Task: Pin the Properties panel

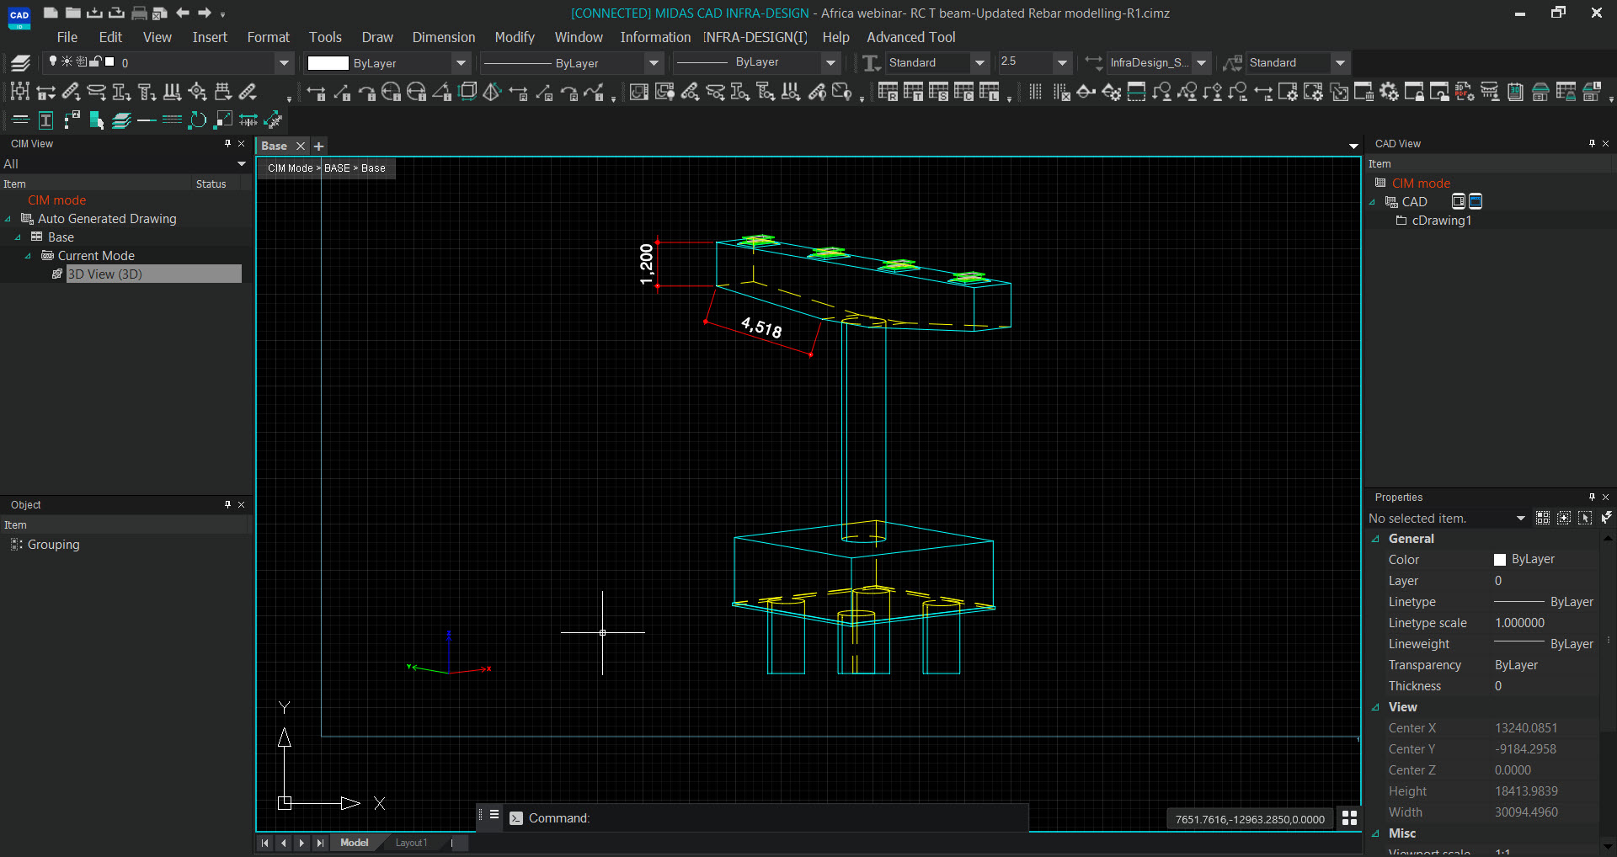Action: [x=1592, y=498]
